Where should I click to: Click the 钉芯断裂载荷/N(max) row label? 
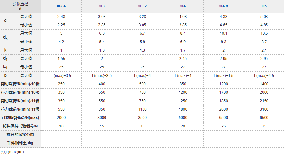tap(20, 117)
